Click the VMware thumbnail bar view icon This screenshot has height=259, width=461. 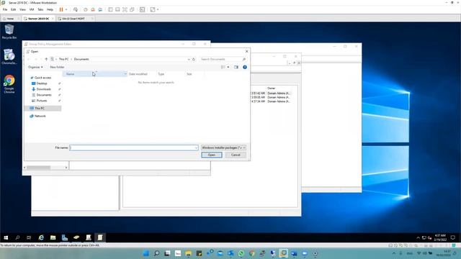117,9
